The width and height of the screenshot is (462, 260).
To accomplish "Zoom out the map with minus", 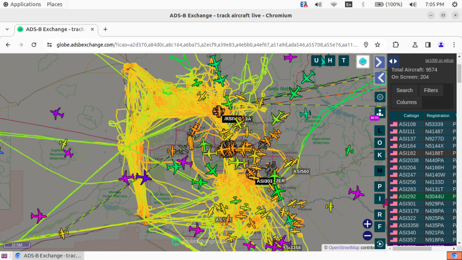I will (367, 236).
